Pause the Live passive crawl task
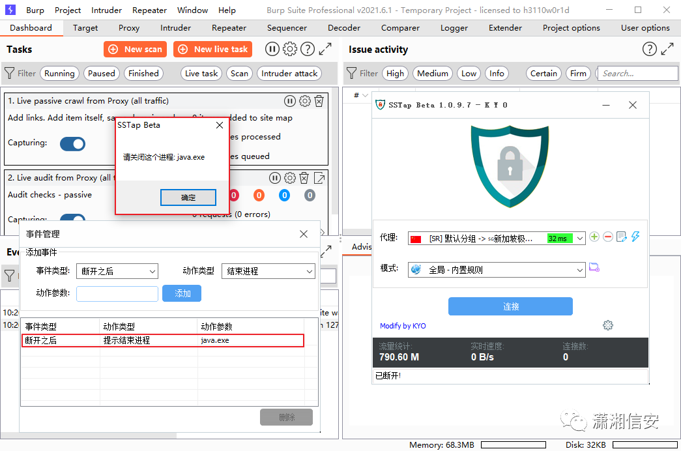Screen dimensions: 681x451 290,101
